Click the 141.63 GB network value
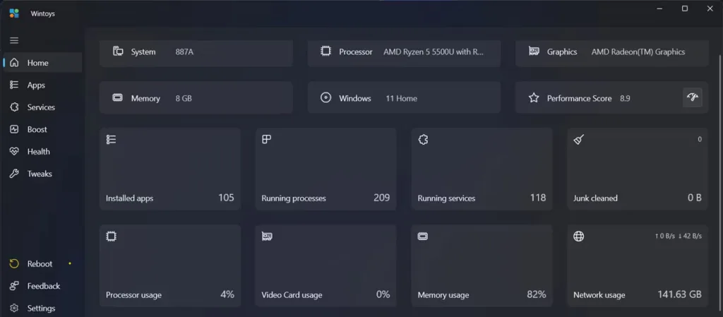Image resolution: width=723 pixels, height=317 pixels. click(x=680, y=294)
